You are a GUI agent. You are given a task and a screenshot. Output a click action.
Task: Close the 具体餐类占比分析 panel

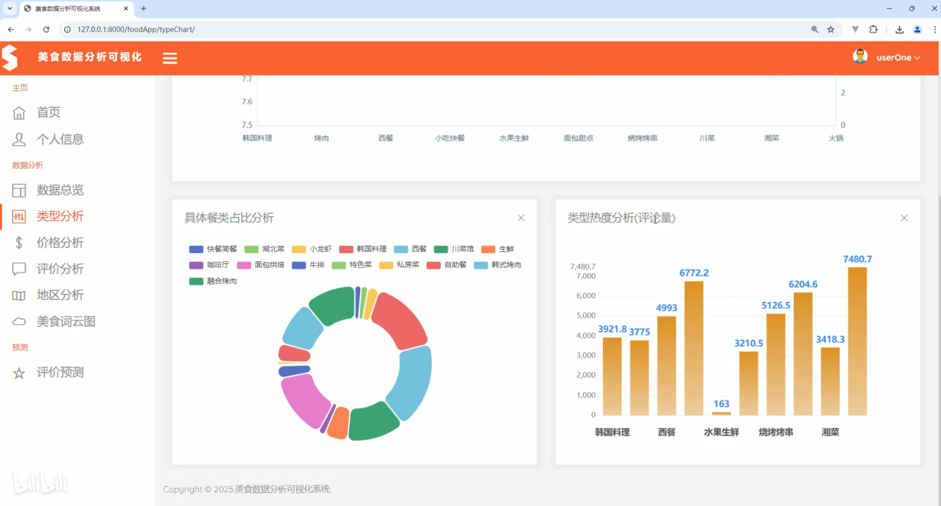[x=521, y=218]
